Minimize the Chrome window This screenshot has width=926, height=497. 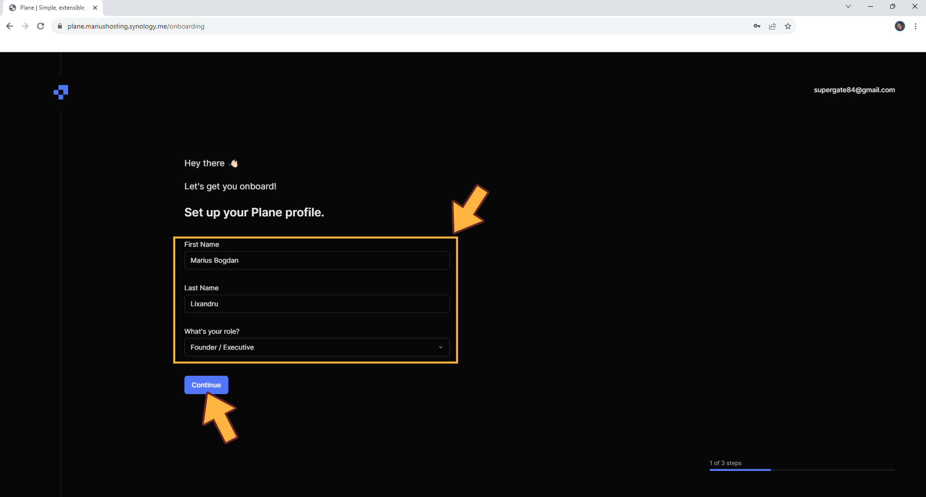pos(870,6)
